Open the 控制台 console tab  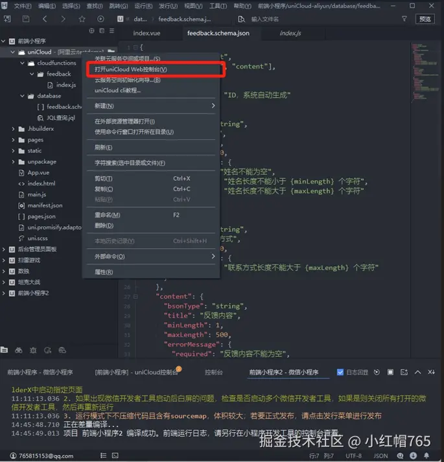(213, 372)
